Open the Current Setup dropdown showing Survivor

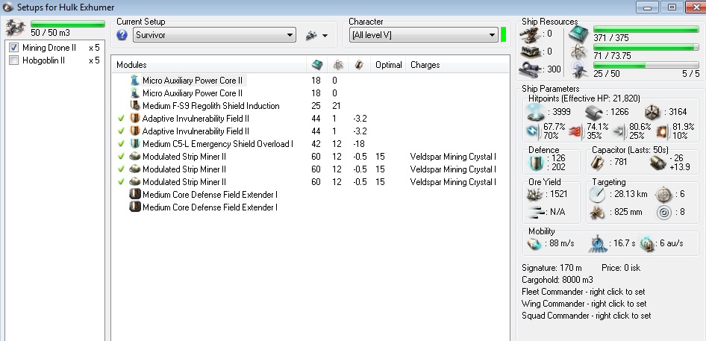(x=214, y=35)
